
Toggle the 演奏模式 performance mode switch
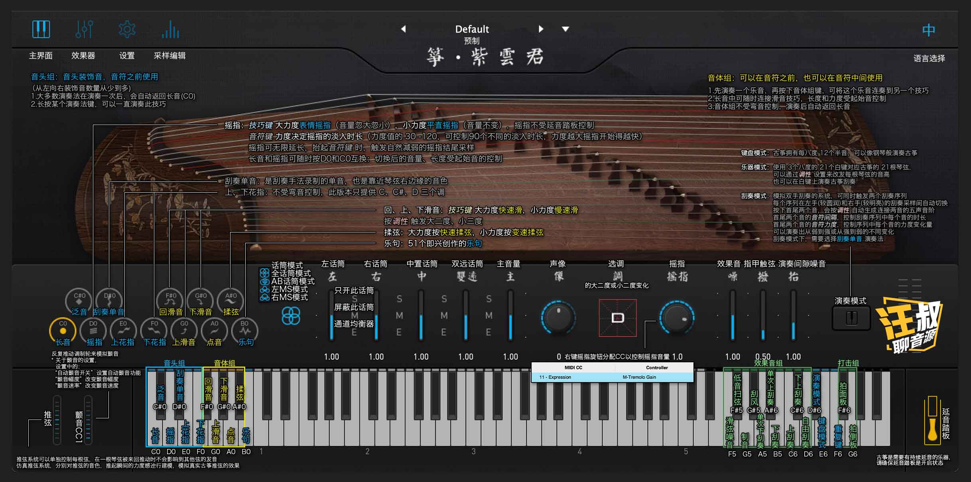[x=851, y=318]
